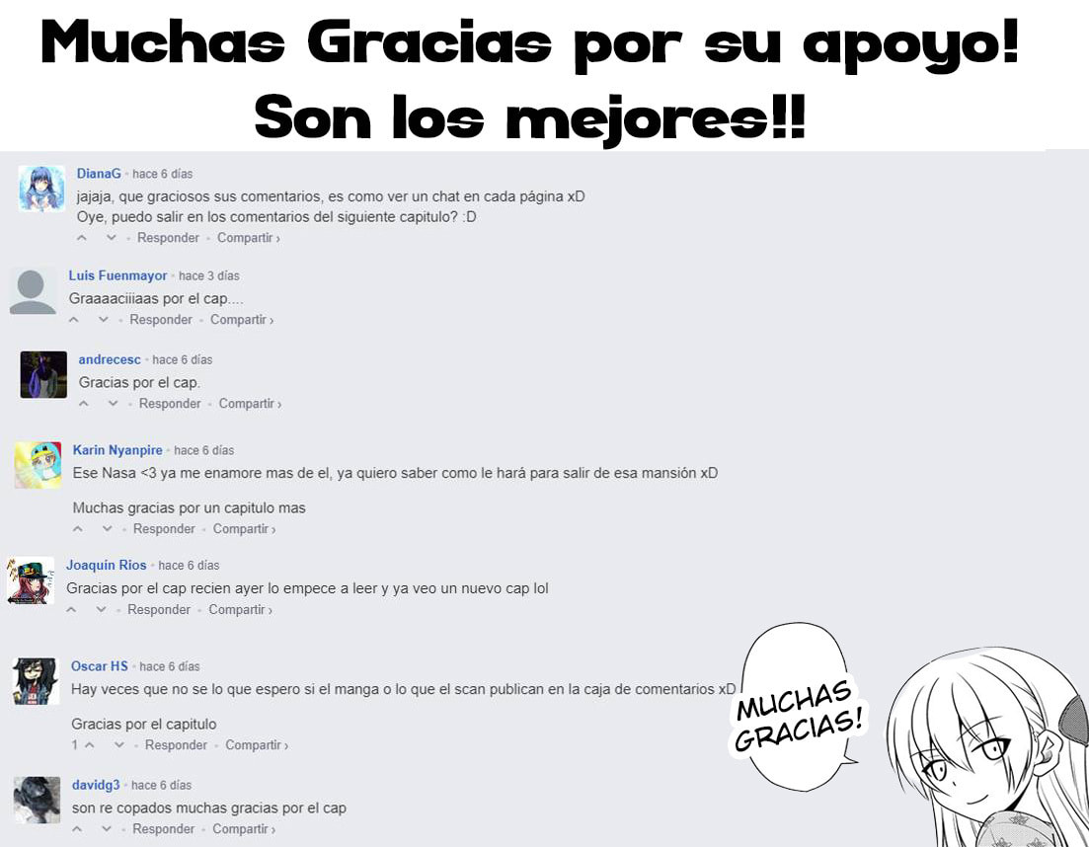This screenshot has width=1089, height=847.
Task: Upvote Oscar HS's comment
Action: [90, 745]
